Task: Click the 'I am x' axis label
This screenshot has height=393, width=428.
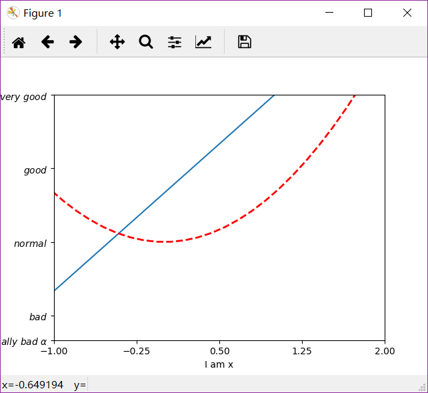Action: point(219,364)
